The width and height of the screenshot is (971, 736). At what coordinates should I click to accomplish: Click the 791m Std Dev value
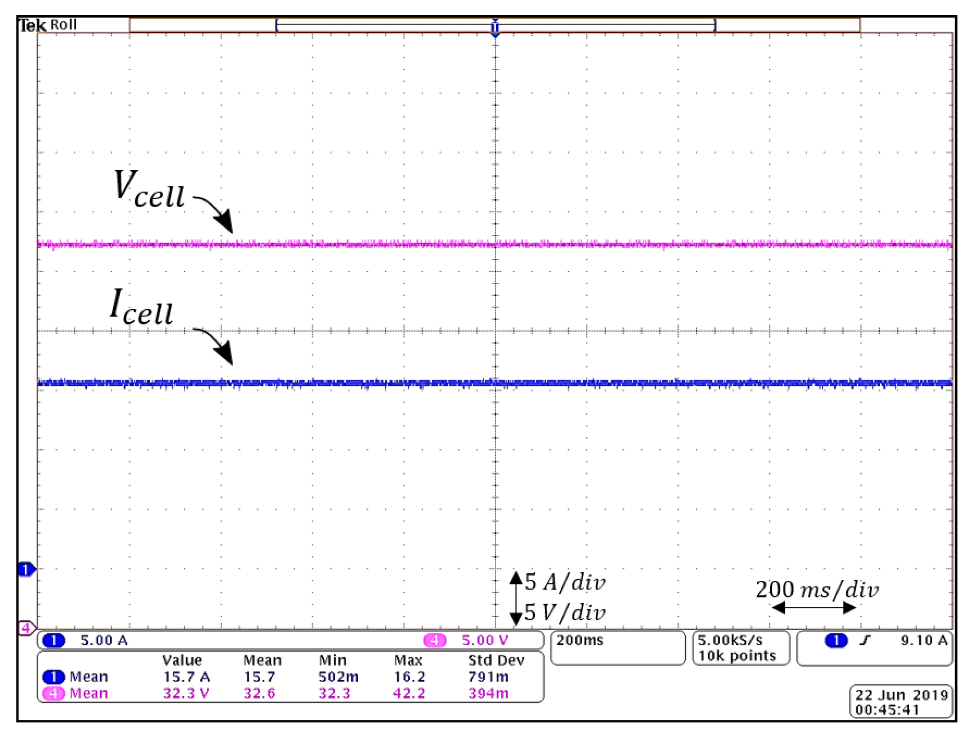tap(488, 677)
